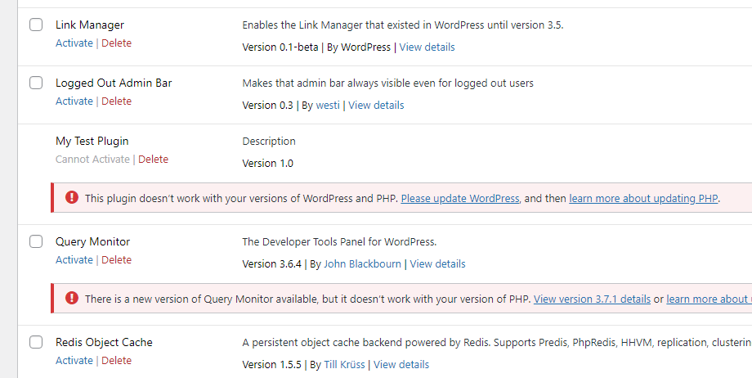Open 'learn more about updating PHP' link
Screen dimensions: 752x378
point(643,198)
